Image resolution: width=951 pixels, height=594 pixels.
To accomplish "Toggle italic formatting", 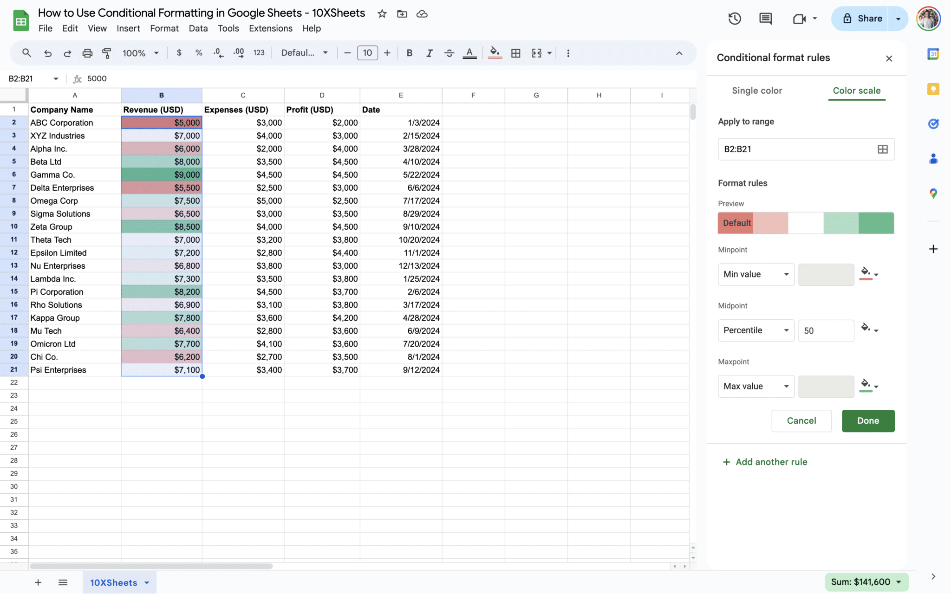I will coord(429,53).
